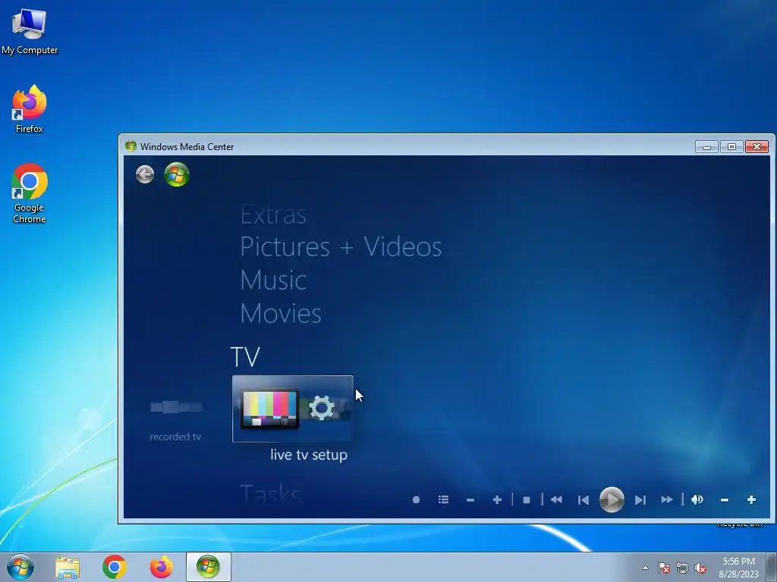This screenshot has height=582, width=777.
Task: Open the live tv setup tile
Action: pos(293,408)
